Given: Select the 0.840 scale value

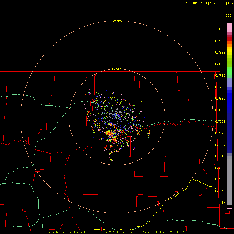Looking at the screenshot, I should tap(220, 64).
